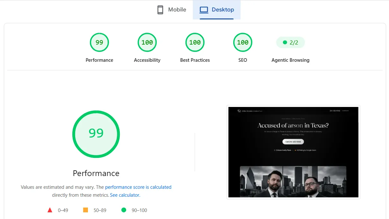Click 'Values are estimated and may vary' text
This screenshot has height=219, width=389.
pyautogui.click(x=58, y=187)
